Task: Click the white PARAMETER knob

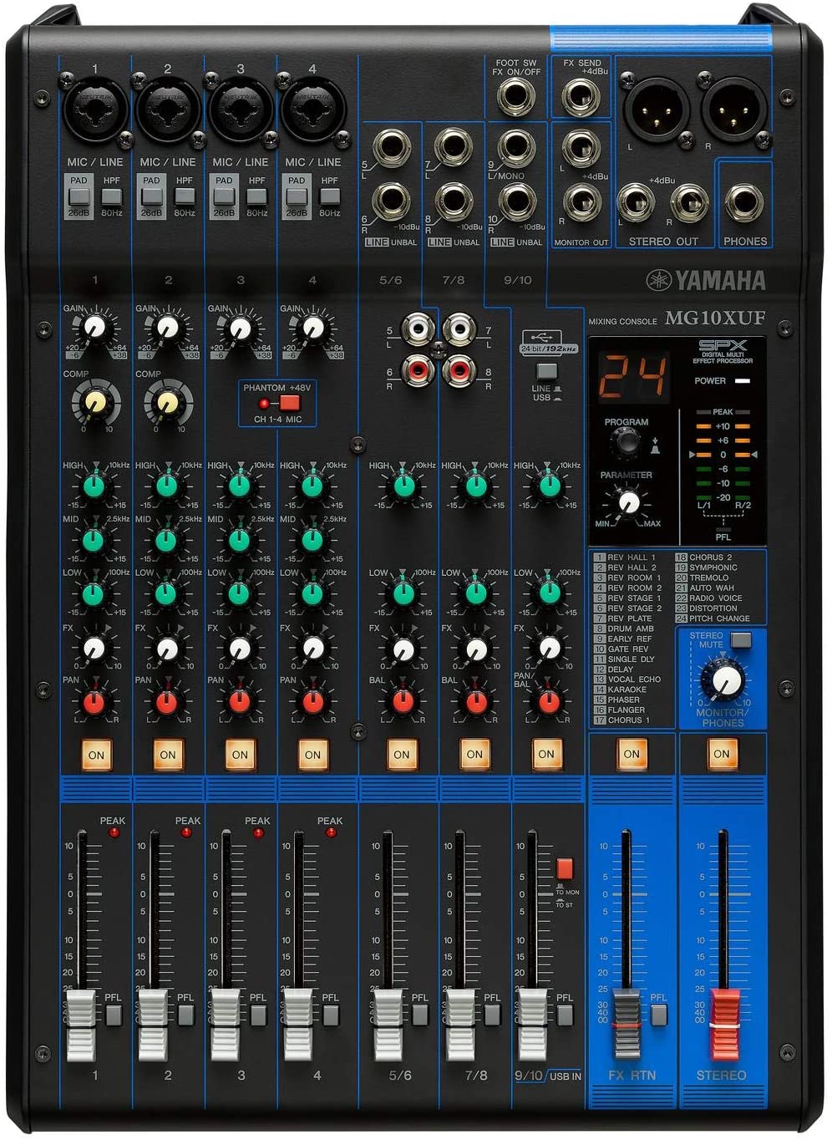Action: 627,502
